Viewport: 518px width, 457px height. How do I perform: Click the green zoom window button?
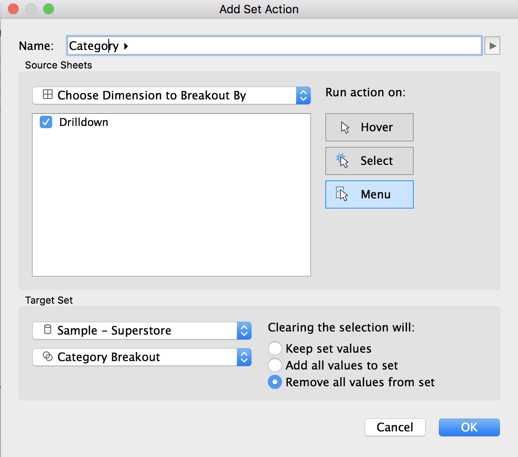click(49, 9)
